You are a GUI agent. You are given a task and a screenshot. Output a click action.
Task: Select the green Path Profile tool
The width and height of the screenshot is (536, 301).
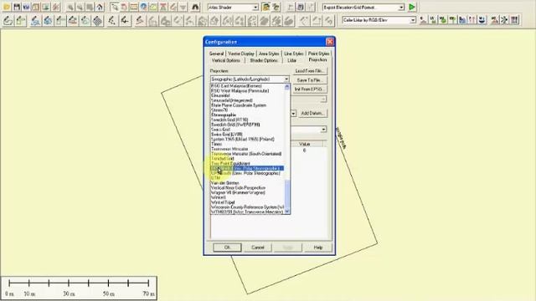(x=153, y=7)
